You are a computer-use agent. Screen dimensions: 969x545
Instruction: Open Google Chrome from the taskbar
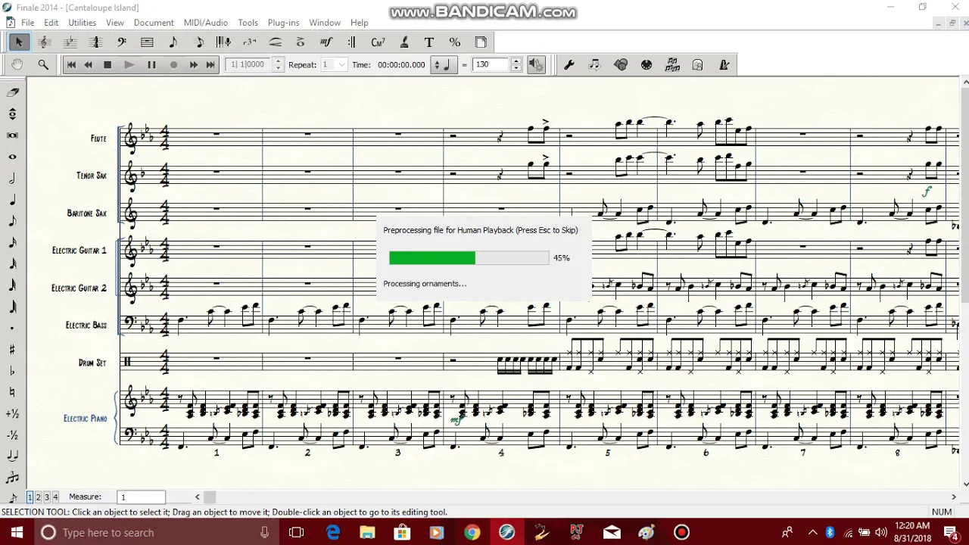472,533
